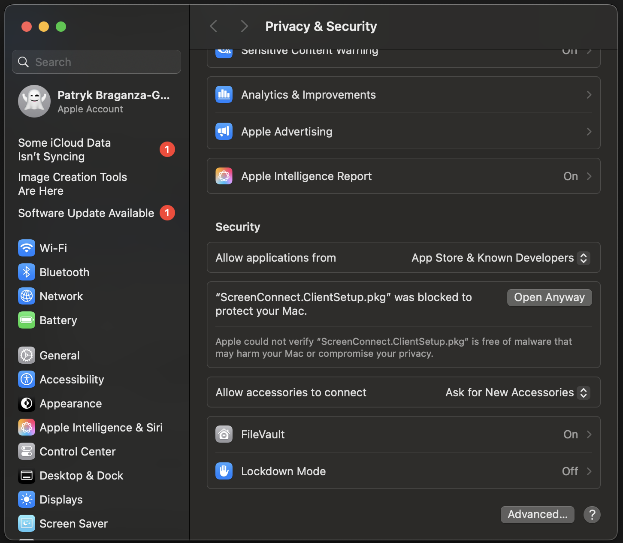Image resolution: width=623 pixels, height=543 pixels.
Task: Click the Displays sun icon
Action: pos(27,499)
